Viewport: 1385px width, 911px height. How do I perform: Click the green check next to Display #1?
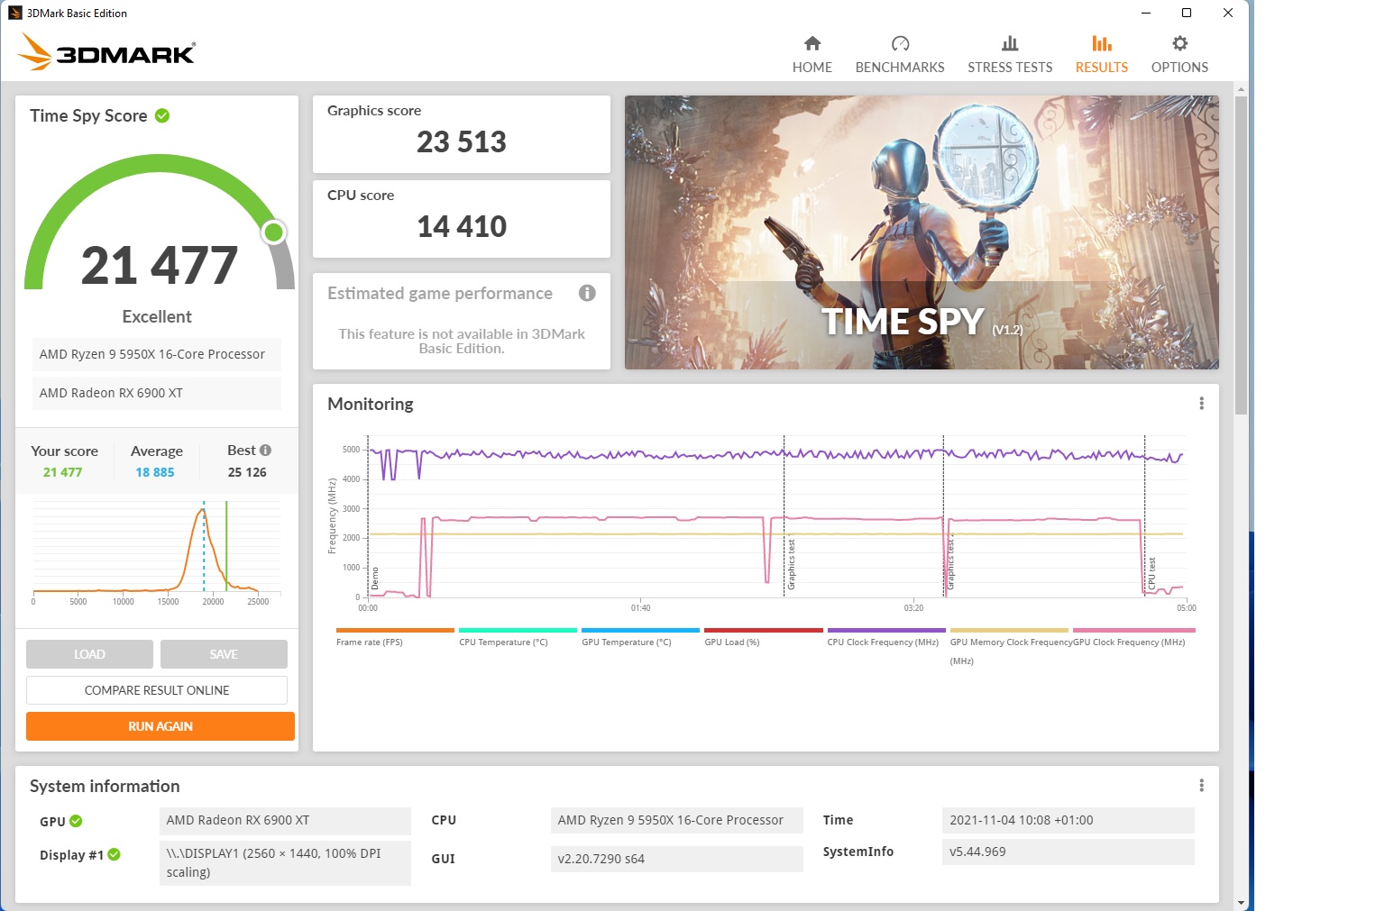pyautogui.click(x=114, y=854)
